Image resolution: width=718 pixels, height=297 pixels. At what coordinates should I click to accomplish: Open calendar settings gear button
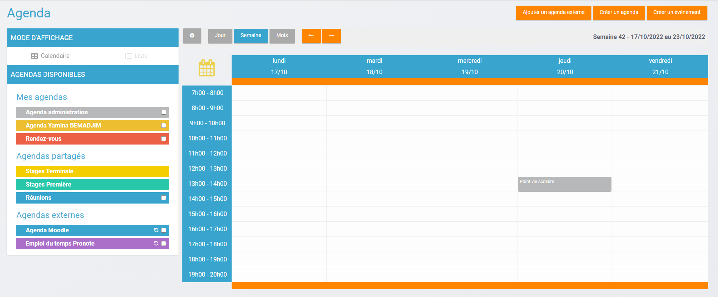192,36
